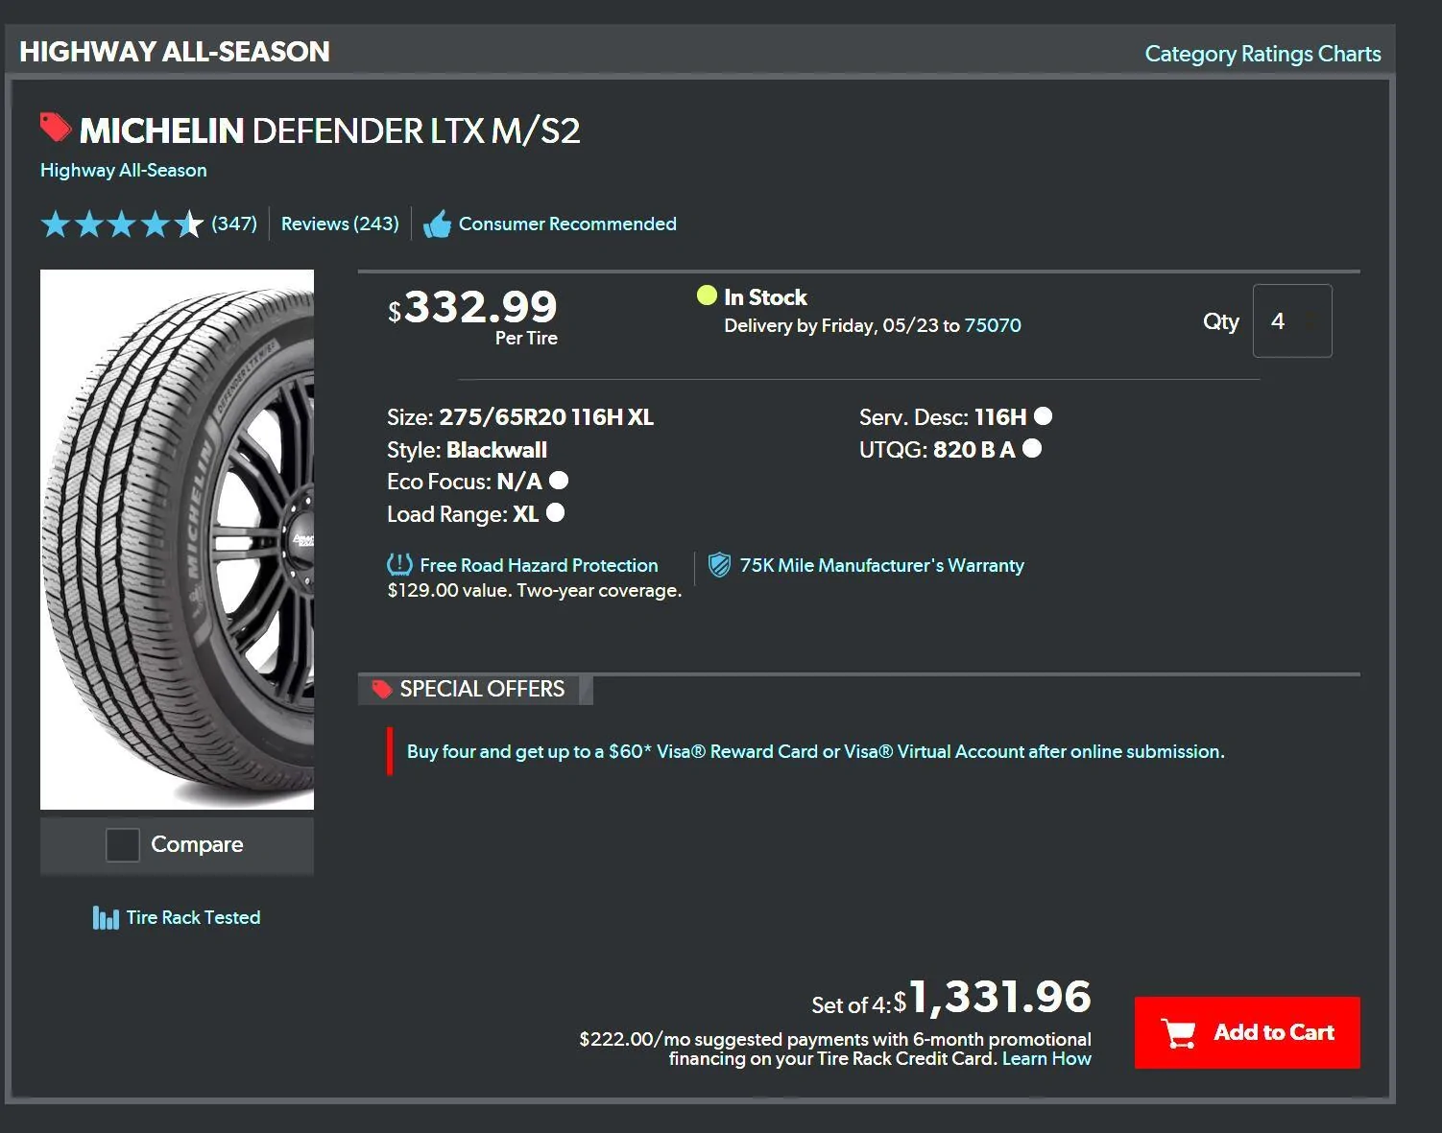The width and height of the screenshot is (1442, 1133).
Task: Click the Tire Rack Tested bar chart icon
Action: [x=106, y=917]
